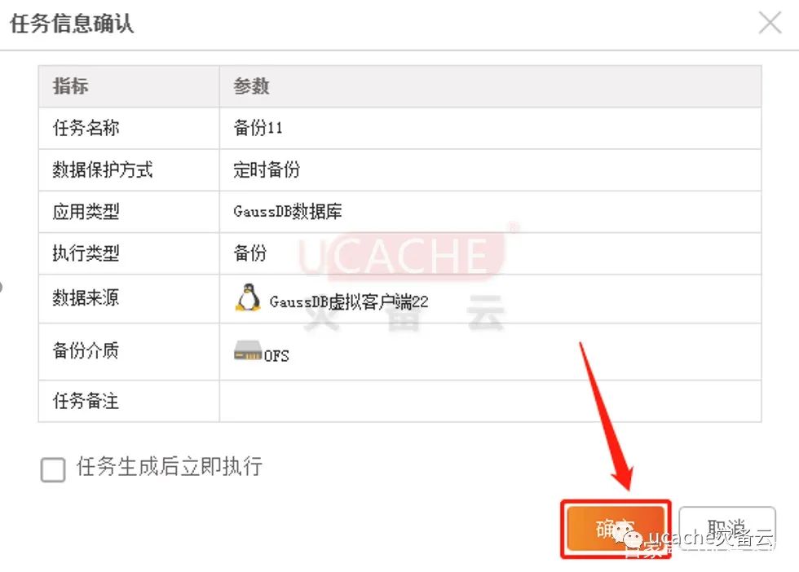799x572 pixels.
Task: Click the 执行类型 row label
Action: (x=86, y=253)
